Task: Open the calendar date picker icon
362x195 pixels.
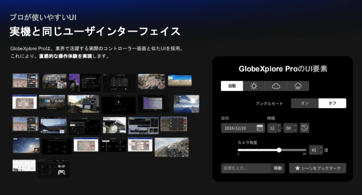Action: point(260,128)
